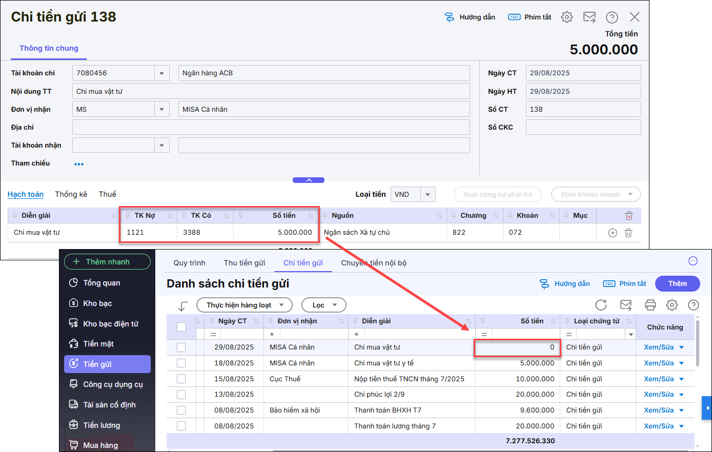Open Thực hiện hàng loạt dropdown
Viewport: 712px width, 452px height.
tap(244, 305)
